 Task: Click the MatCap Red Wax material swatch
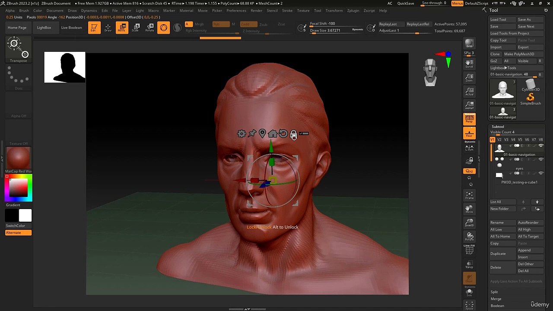pos(18,158)
